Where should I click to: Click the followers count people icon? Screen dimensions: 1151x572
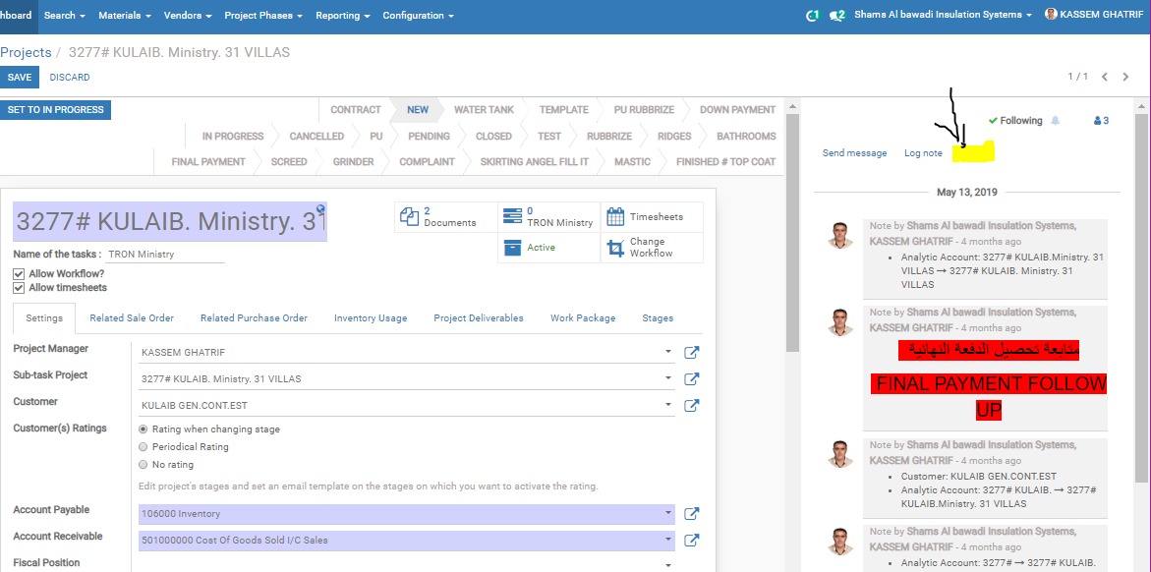point(1101,121)
